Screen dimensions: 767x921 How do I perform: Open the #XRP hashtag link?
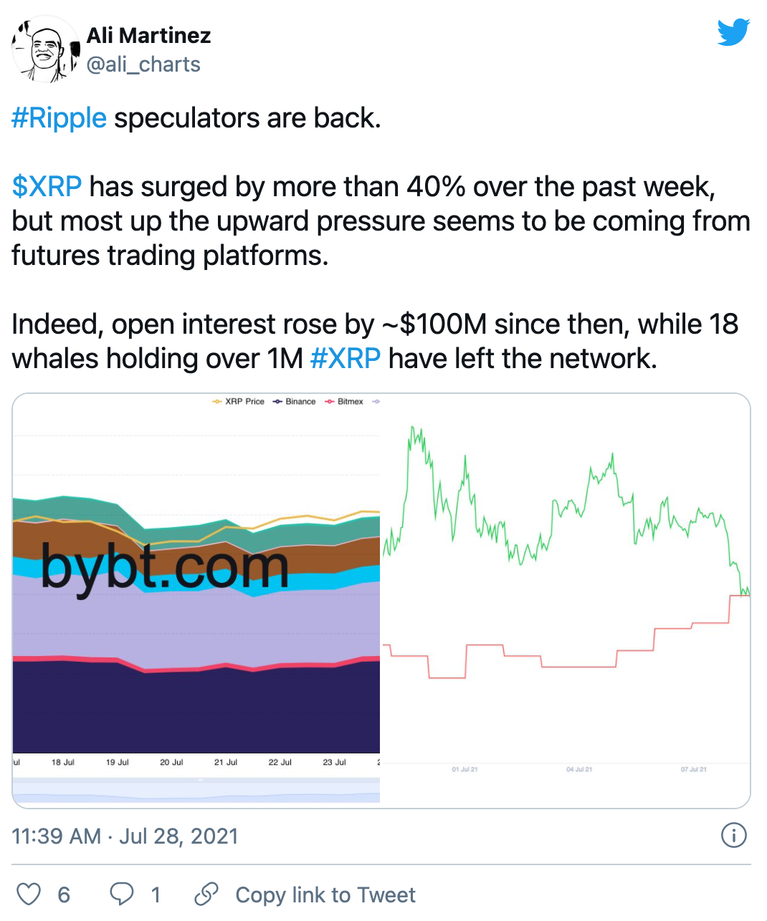point(346,358)
